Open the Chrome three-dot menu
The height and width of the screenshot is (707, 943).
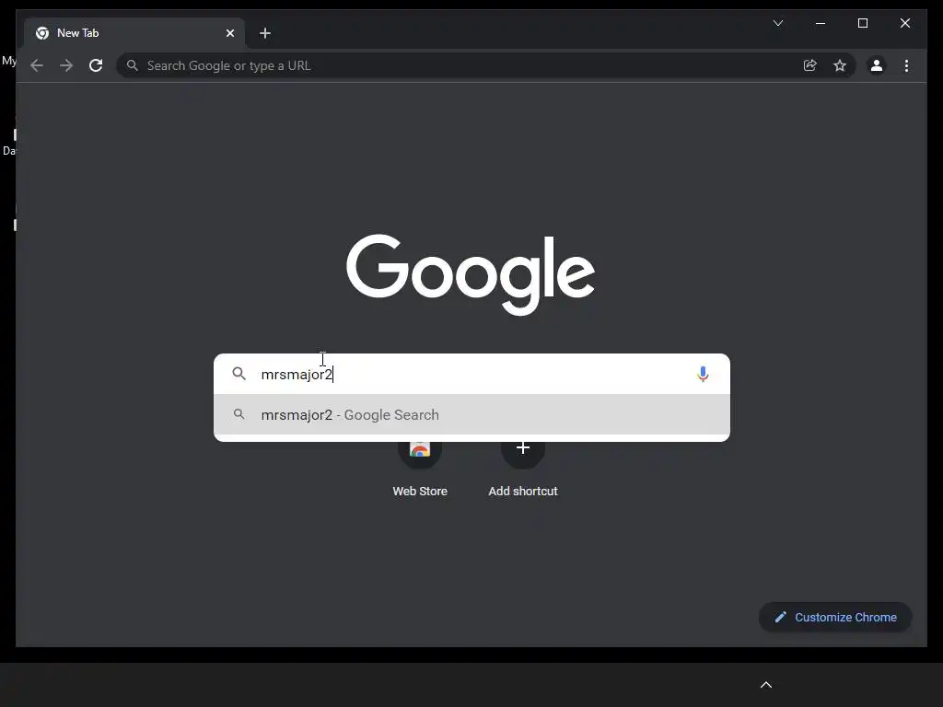906,65
